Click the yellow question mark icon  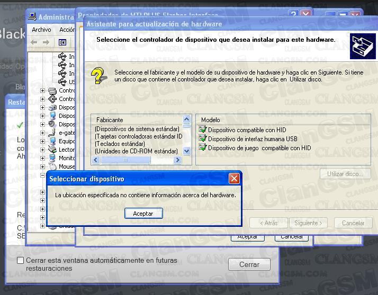coord(98,76)
